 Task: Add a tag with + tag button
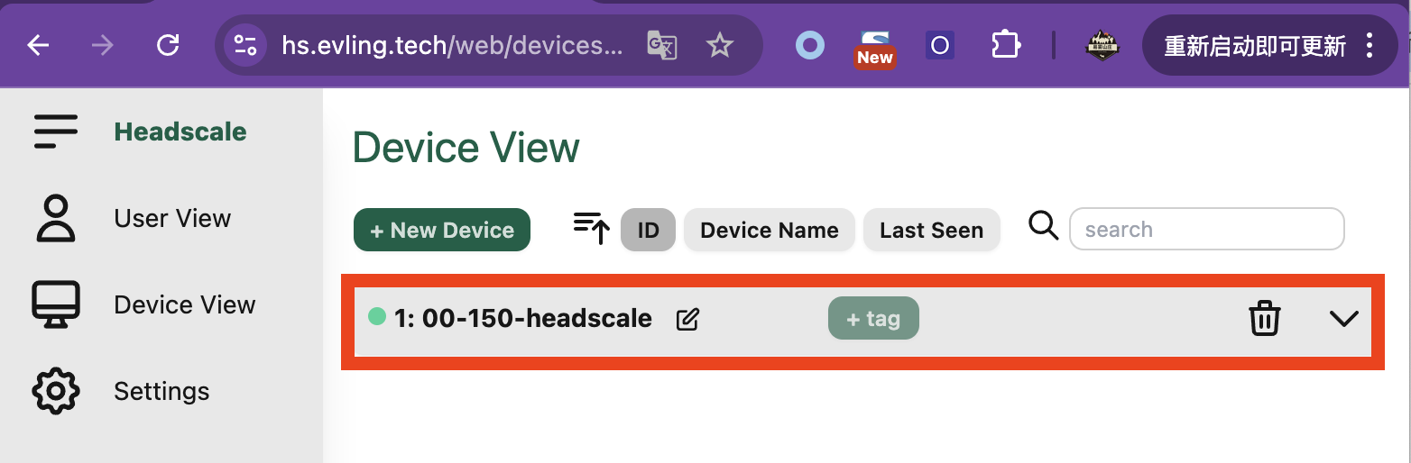tap(873, 318)
